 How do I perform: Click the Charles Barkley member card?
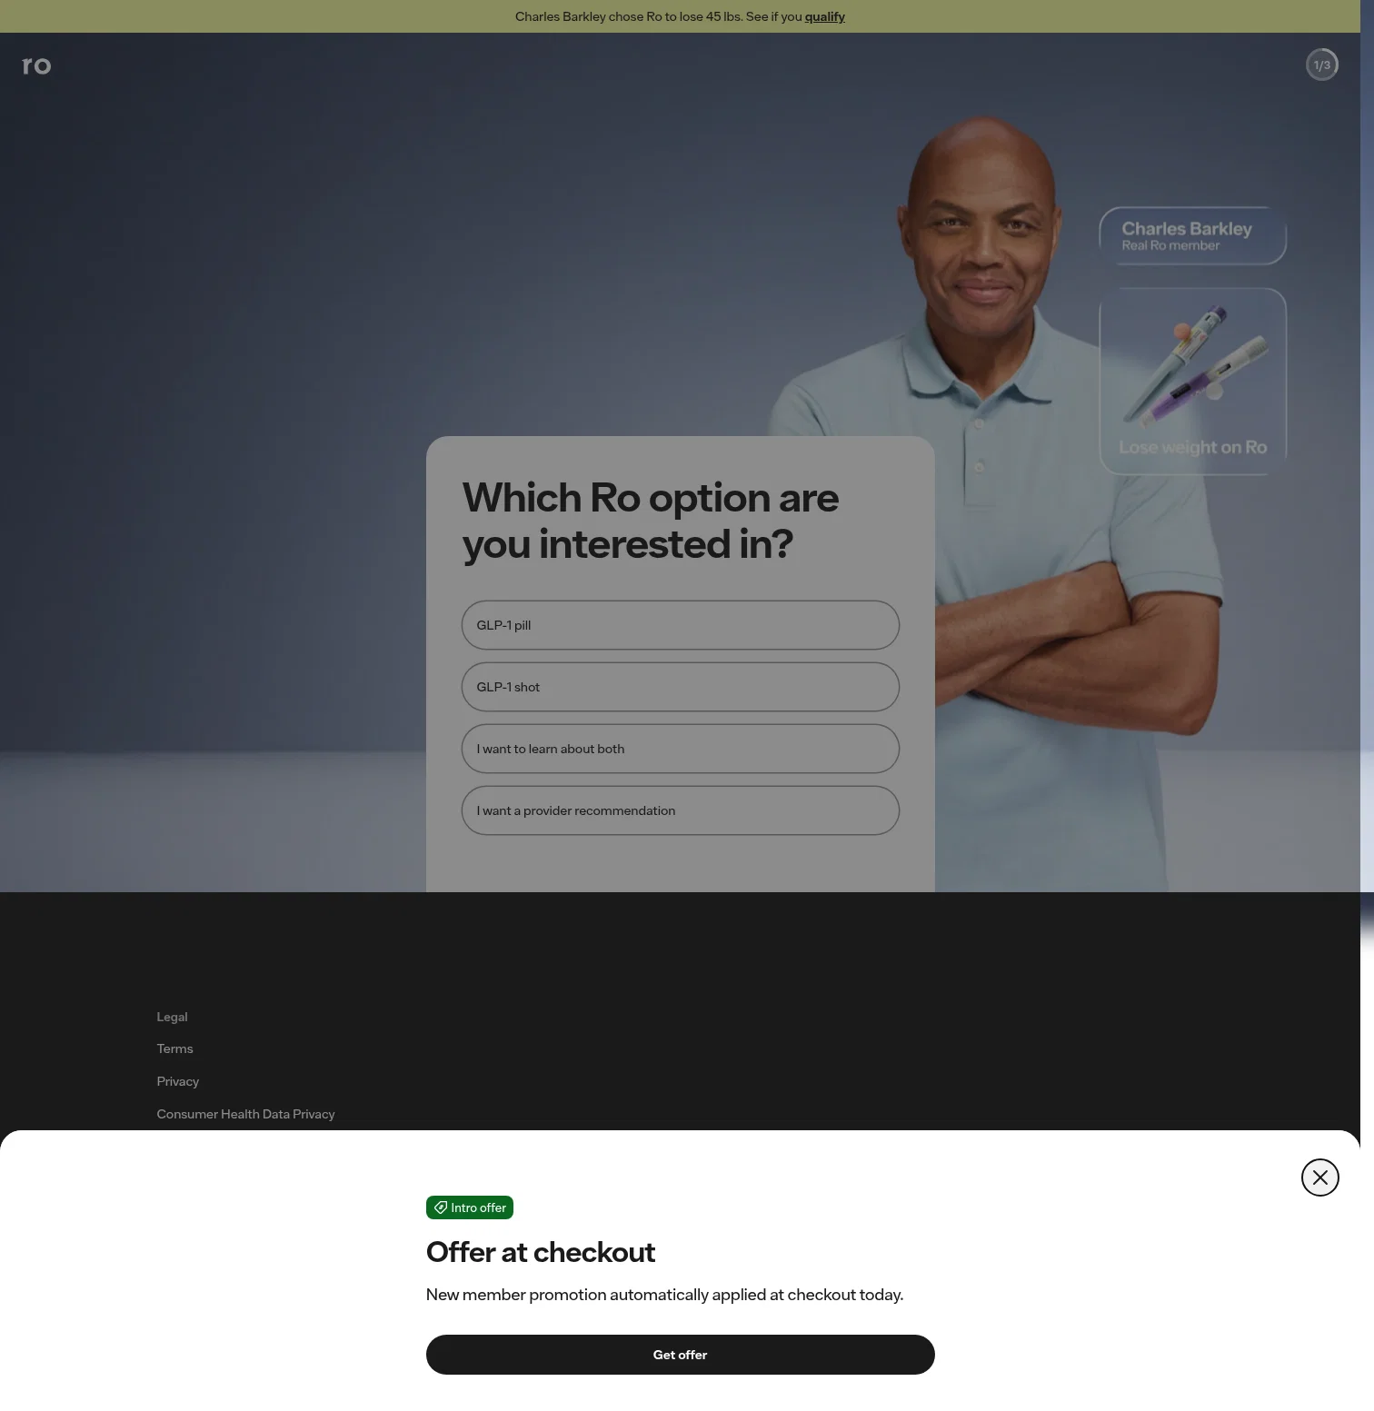pos(1192,236)
